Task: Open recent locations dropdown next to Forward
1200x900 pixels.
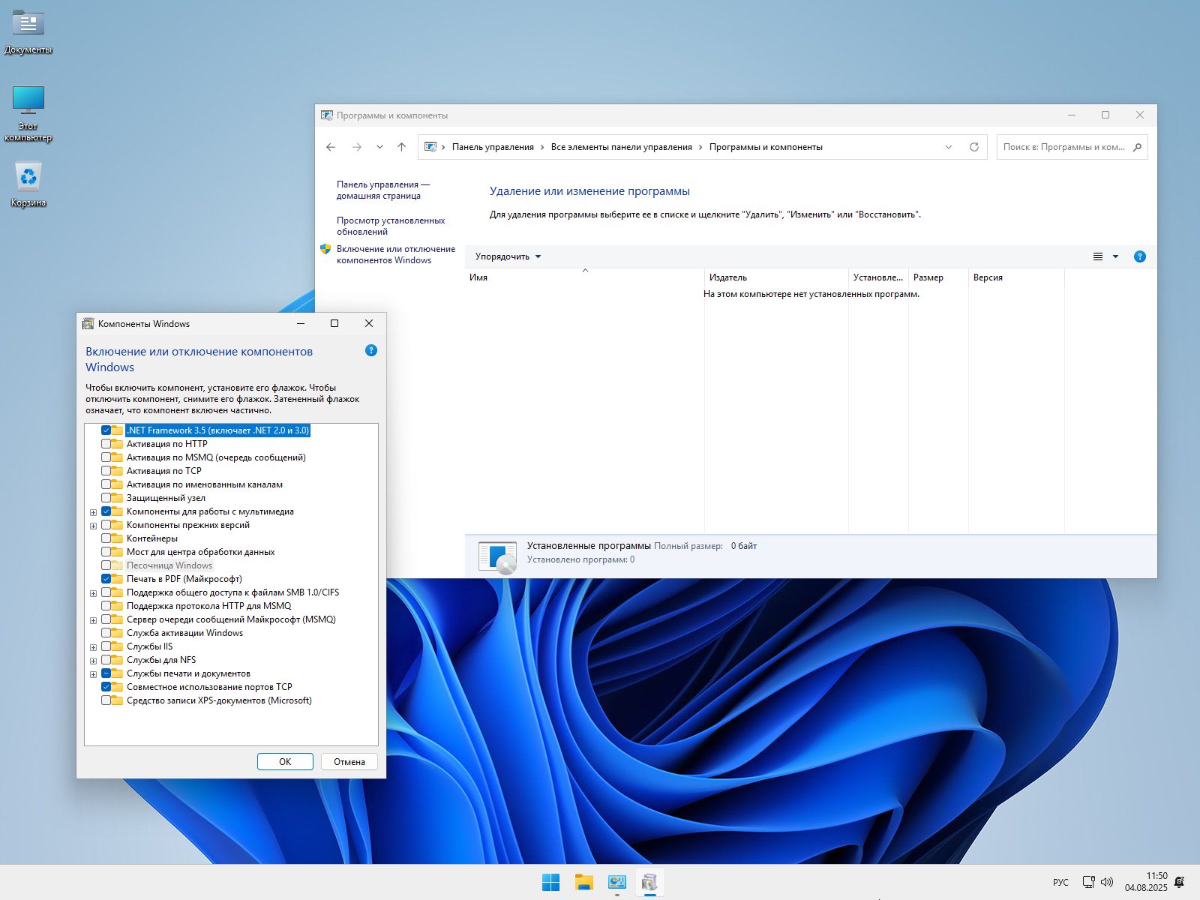Action: click(x=379, y=147)
